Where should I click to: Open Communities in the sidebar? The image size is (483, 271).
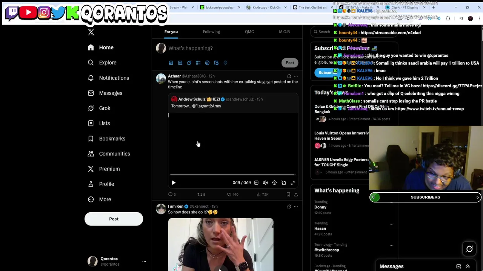point(109,154)
